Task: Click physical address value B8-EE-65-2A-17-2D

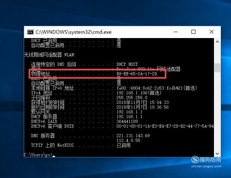Action: point(136,74)
